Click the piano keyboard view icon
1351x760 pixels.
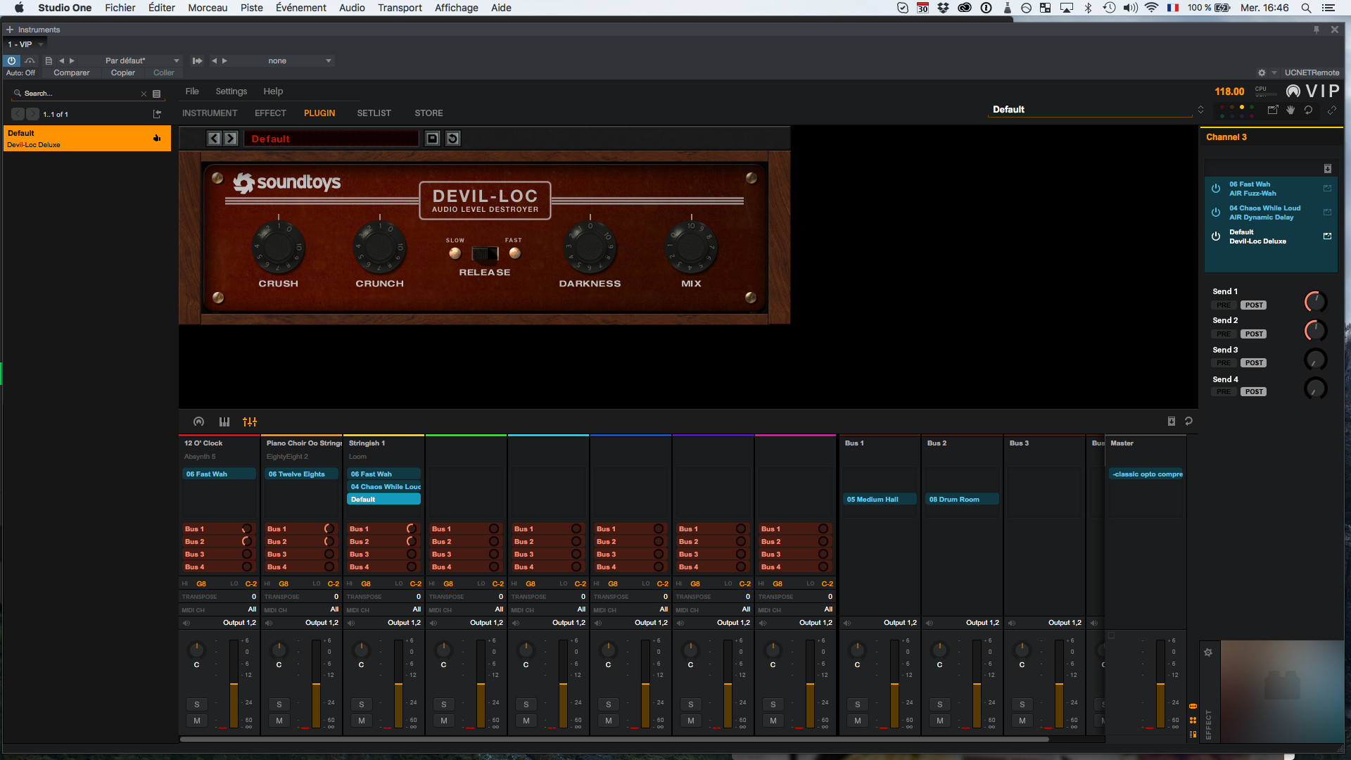[224, 422]
